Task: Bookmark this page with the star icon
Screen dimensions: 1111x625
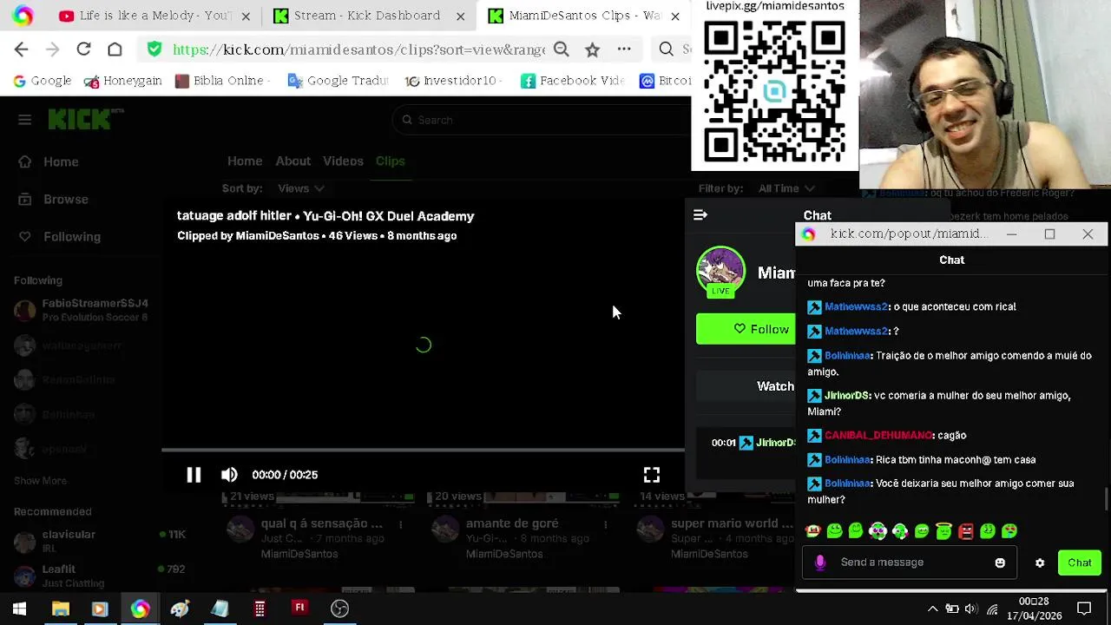Action: [x=592, y=49]
